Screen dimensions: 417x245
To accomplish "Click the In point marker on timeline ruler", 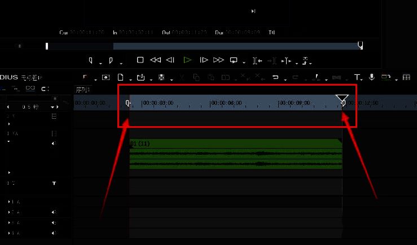I will 128,103.
